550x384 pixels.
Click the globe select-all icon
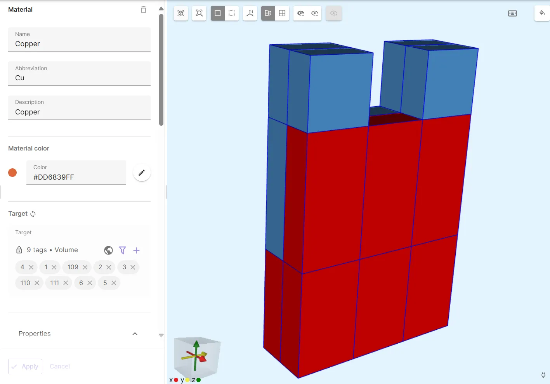(108, 251)
